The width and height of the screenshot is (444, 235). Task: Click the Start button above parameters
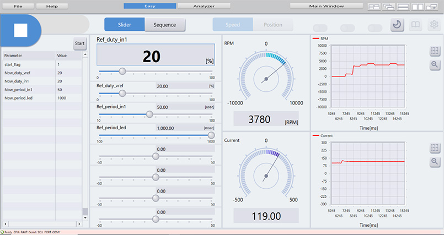click(x=80, y=43)
